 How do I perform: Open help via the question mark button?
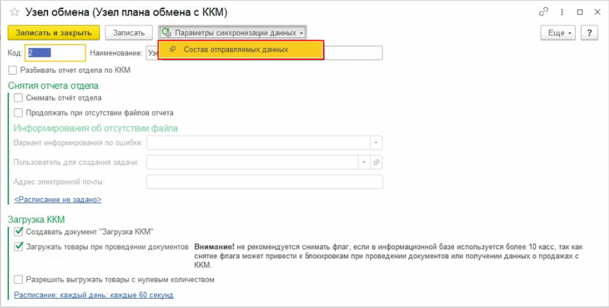(589, 33)
